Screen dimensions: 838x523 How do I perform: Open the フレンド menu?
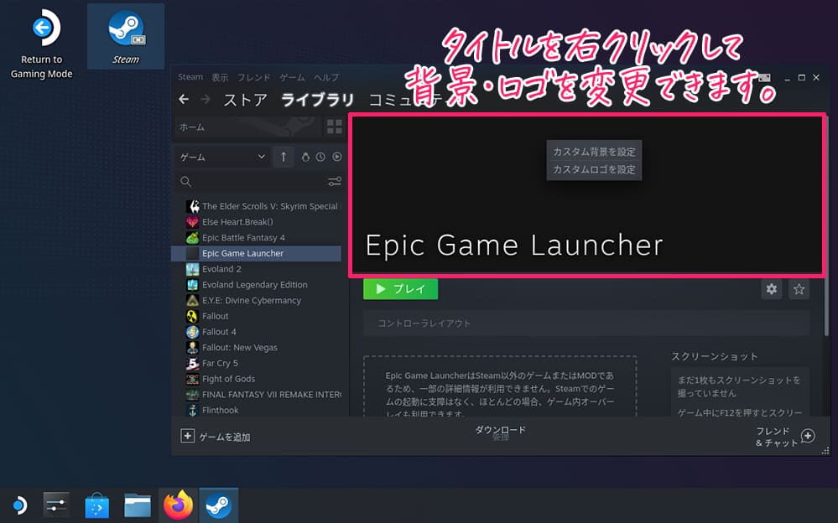click(253, 77)
